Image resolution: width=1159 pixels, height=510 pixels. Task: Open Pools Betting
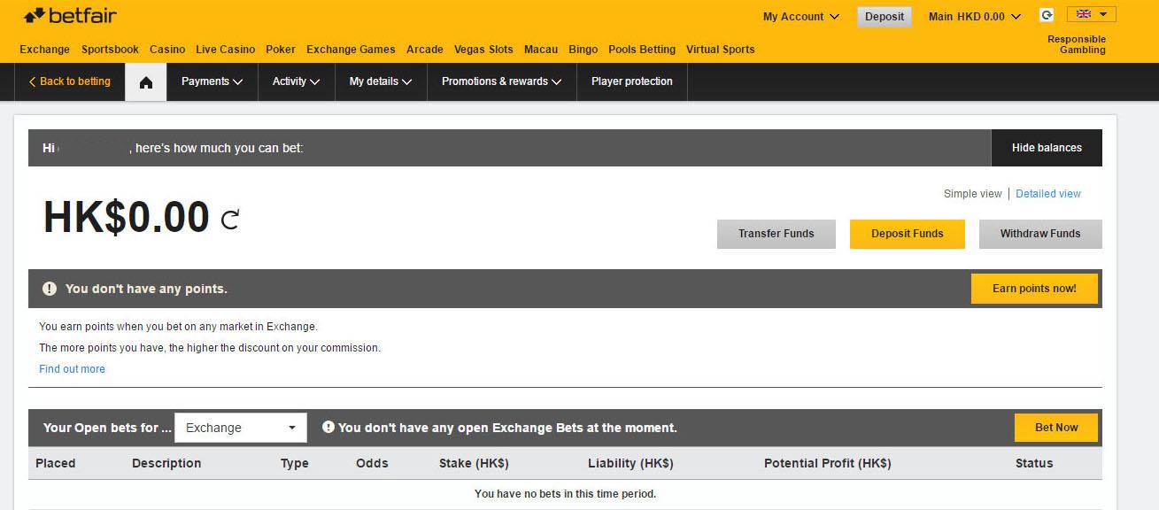pyautogui.click(x=642, y=50)
